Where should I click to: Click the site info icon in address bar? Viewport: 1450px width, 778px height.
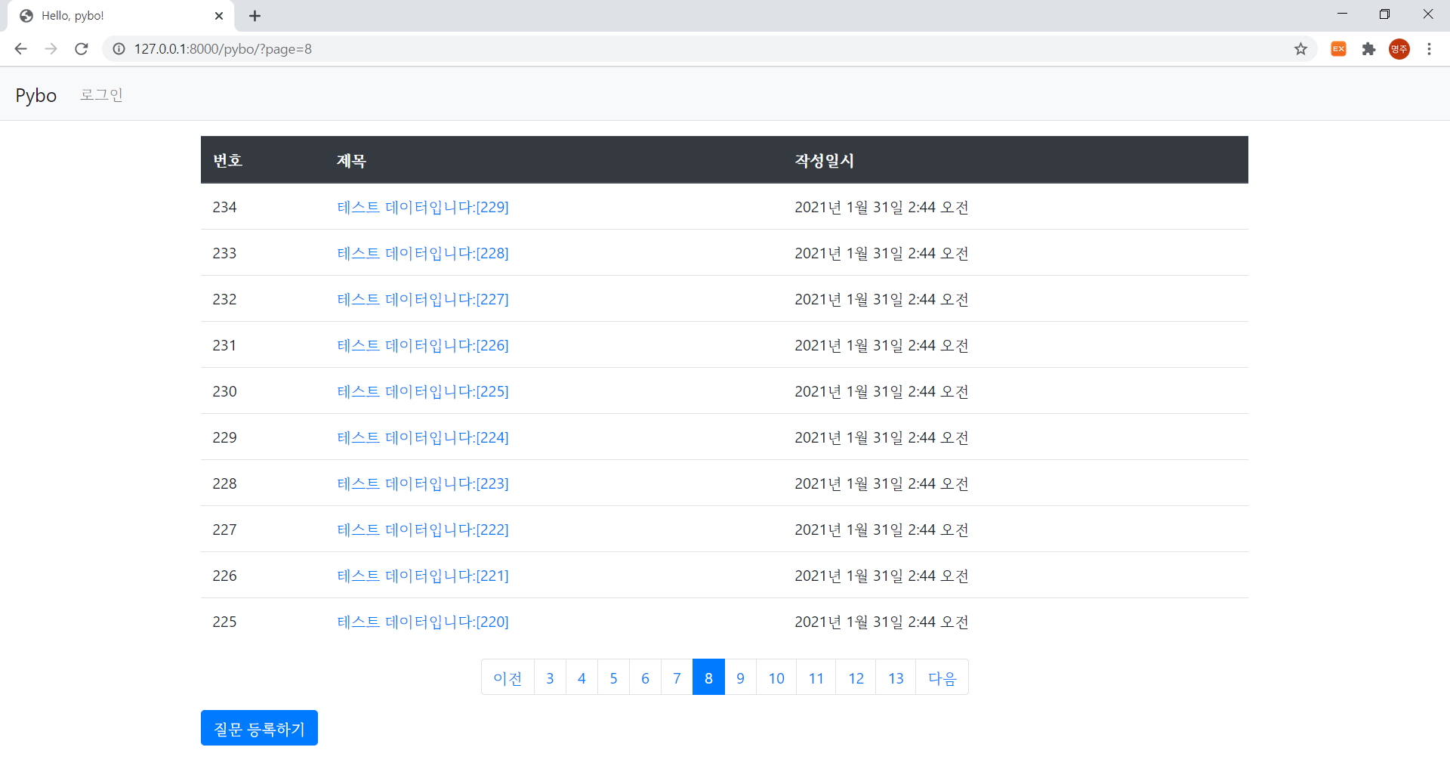coord(119,48)
